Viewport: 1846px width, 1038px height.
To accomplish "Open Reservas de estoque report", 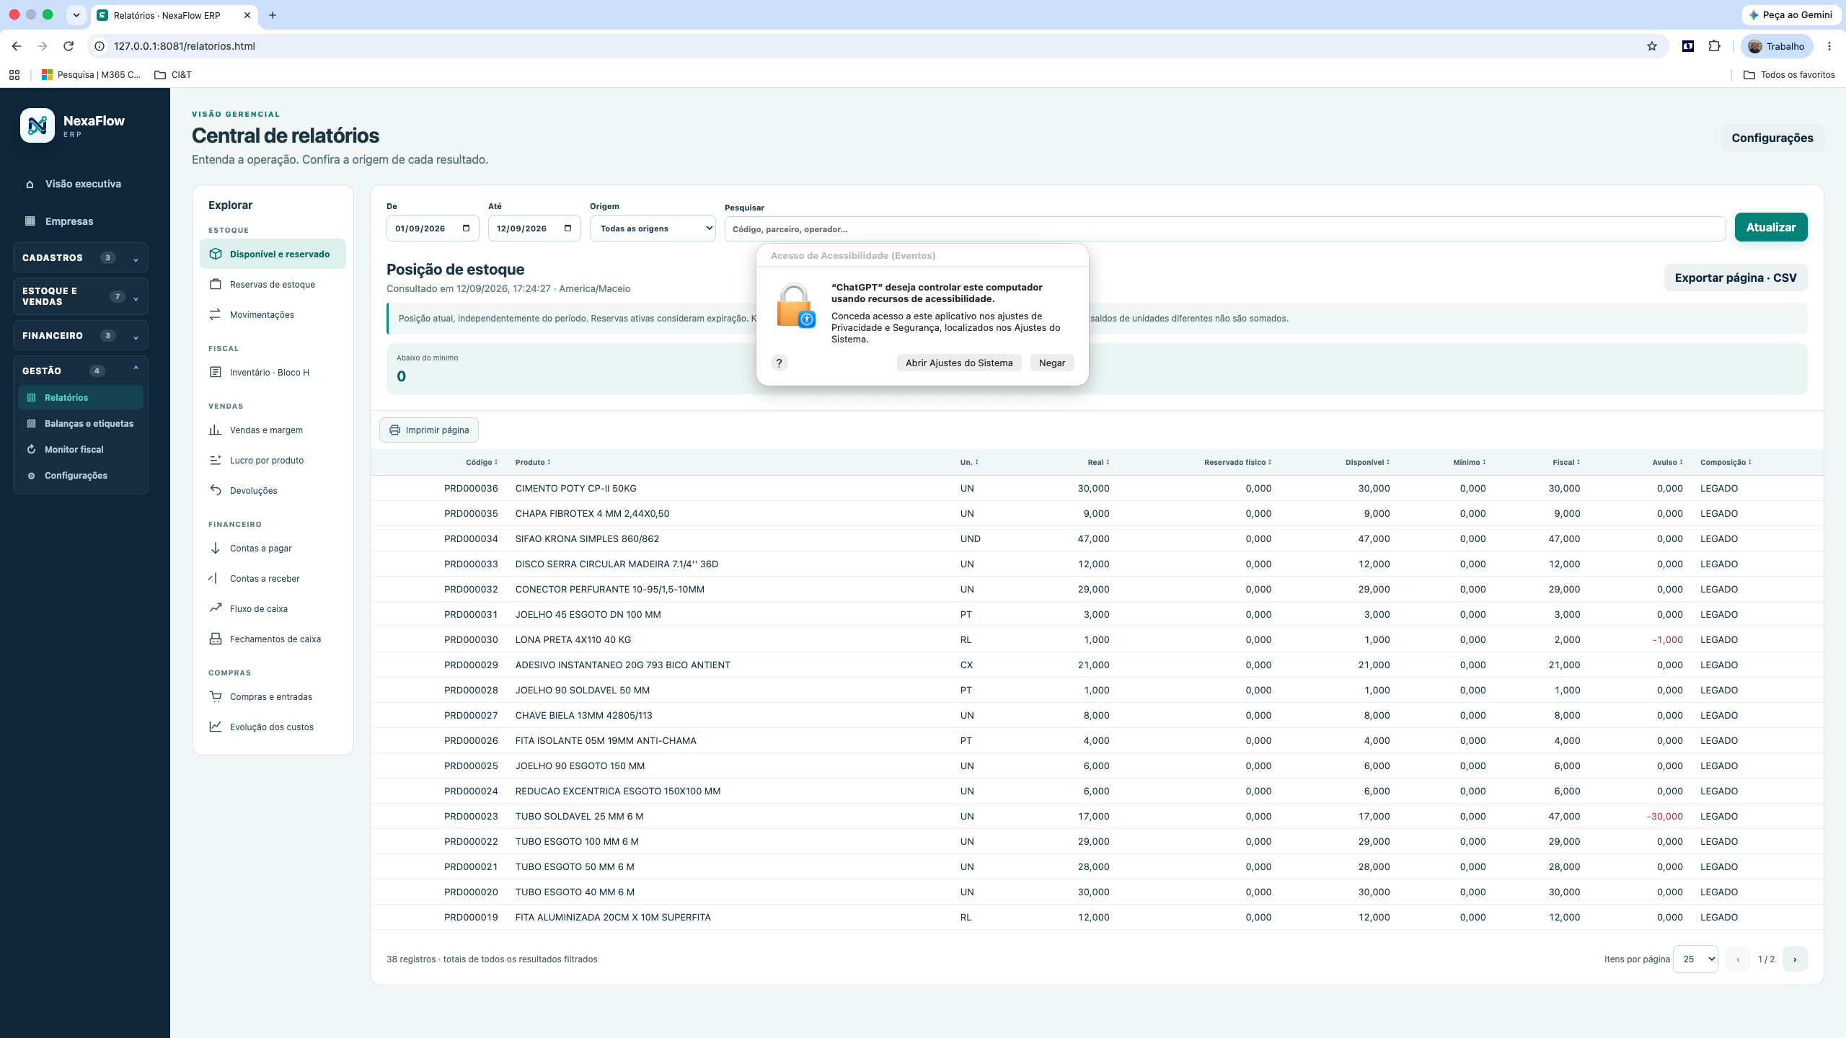I will coord(273,284).
